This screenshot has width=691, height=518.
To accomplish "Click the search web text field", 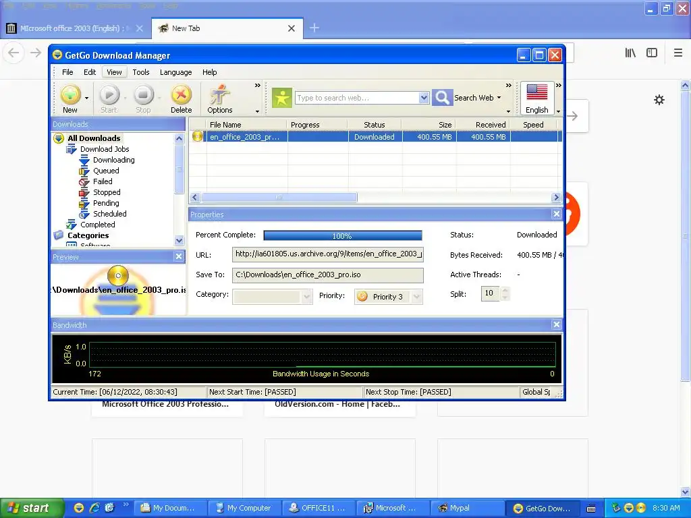I will [358, 98].
